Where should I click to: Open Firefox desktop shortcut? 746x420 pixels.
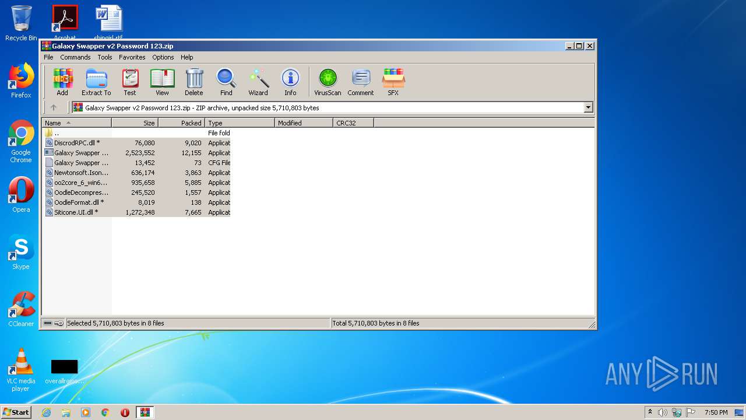(21, 80)
